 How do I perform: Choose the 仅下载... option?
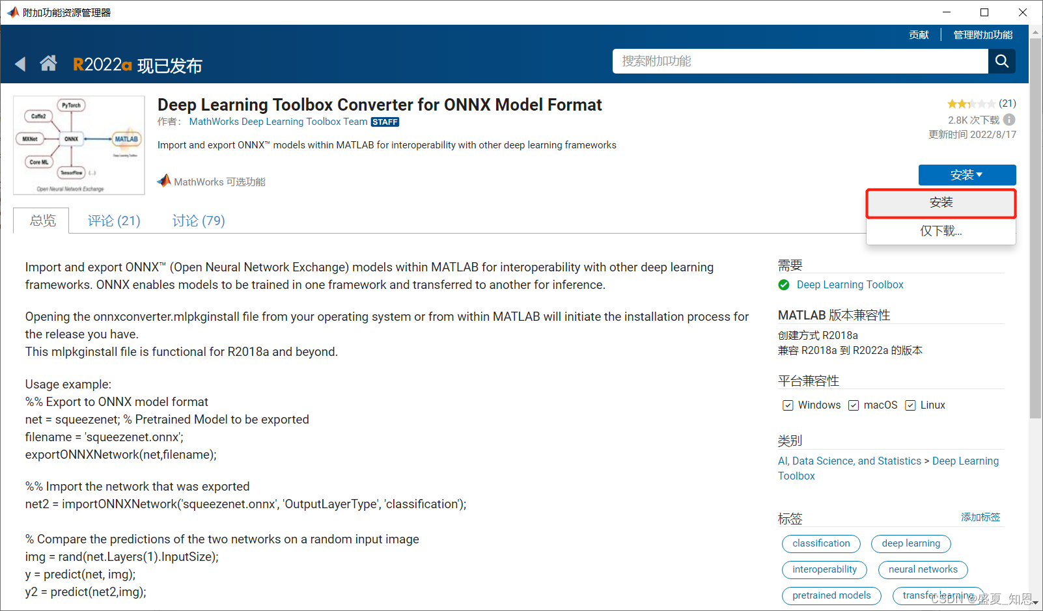(x=941, y=230)
